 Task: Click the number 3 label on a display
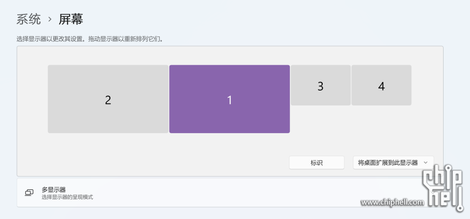point(321,86)
